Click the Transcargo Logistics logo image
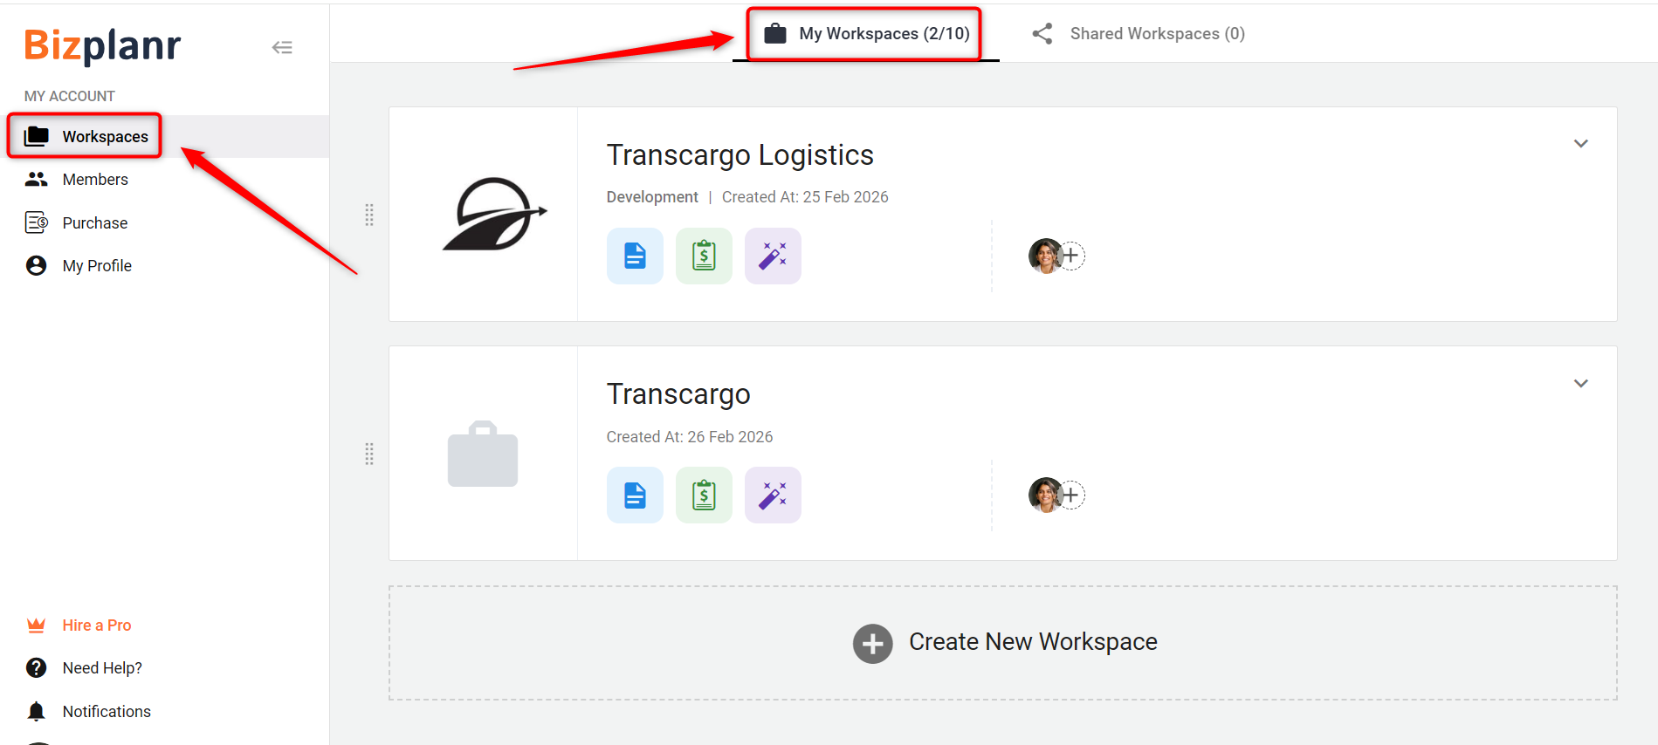 coord(495,214)
